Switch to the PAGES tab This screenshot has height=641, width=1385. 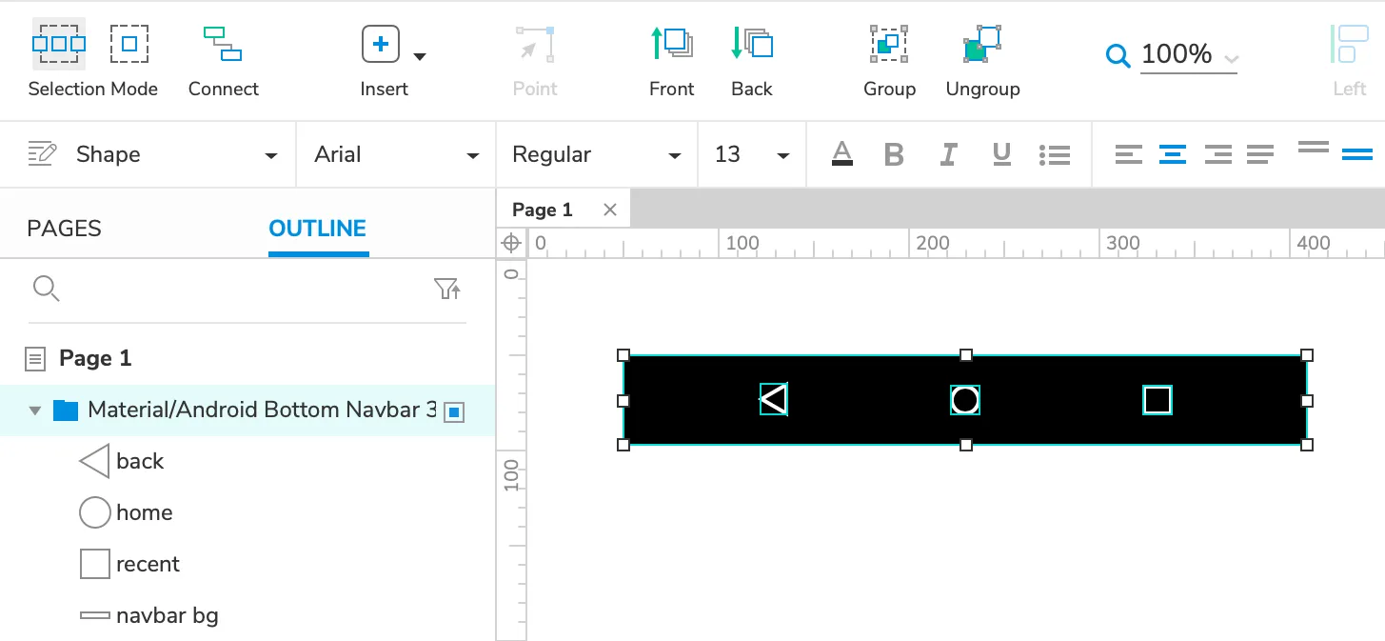64,229
